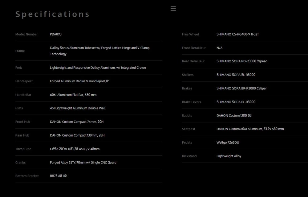Screen dimensions: 308x198
Task: Select Wellgo F265DU
Action: click(x=228, y=142)
